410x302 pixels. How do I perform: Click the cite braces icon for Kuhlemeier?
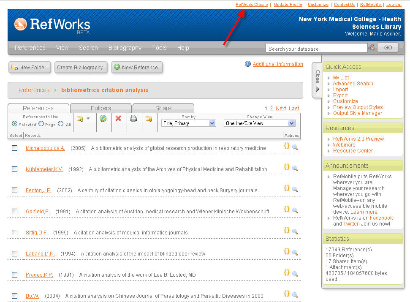pyautogui.click(x=287, y=167)
